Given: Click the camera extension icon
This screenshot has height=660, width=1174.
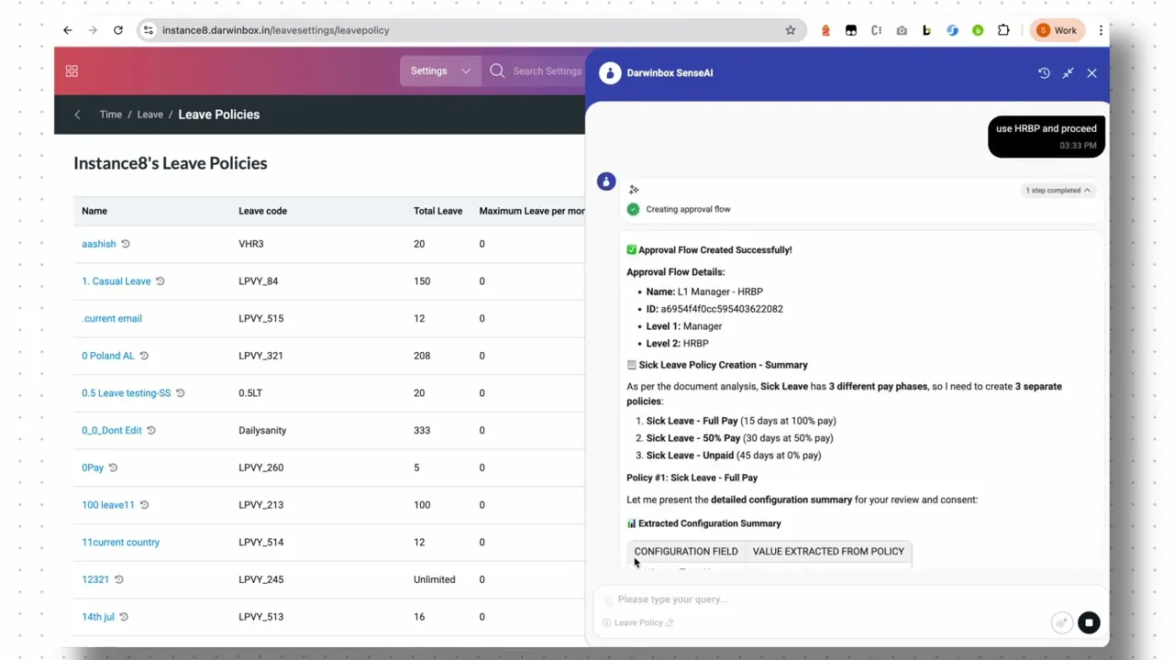Looking at the screenshot, I should 902,30.
